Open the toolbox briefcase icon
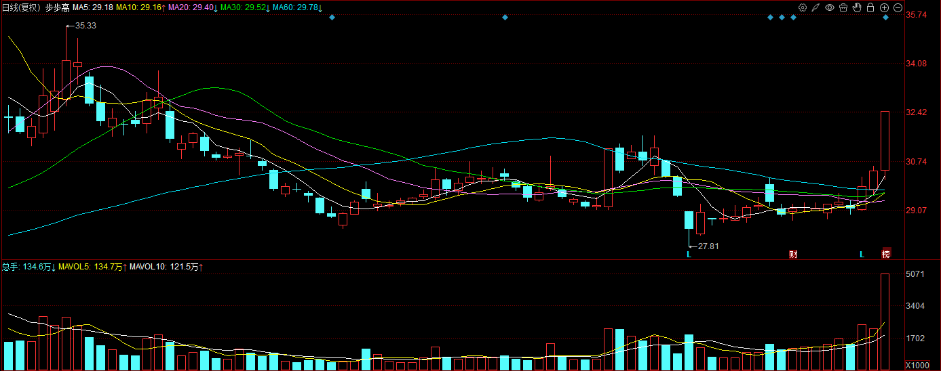941x371 pixels. 843,7
